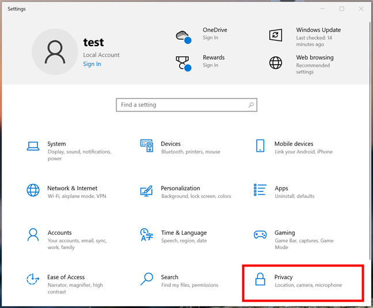Viewport: 373px width, 308px height.
Task: Click 'Narrator, magnifier, high contrast' description
Action: pos(75,288)
